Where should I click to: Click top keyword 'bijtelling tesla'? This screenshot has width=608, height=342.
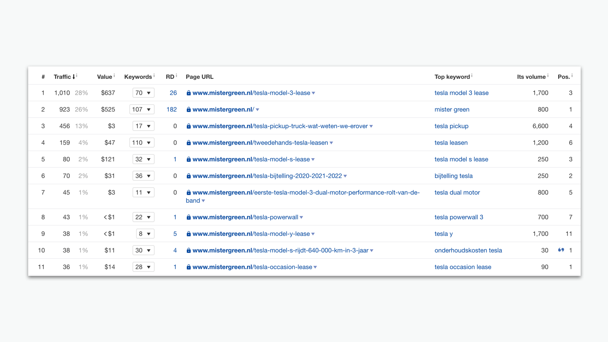pyautogui.click(x=453, y=176)
